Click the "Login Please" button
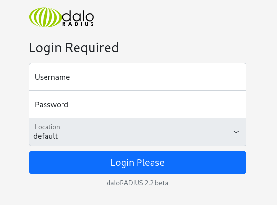 tap(138, 162)
